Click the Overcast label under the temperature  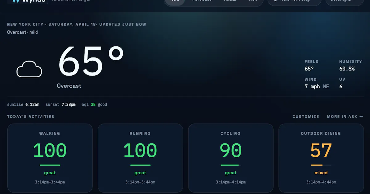pos(69,86)
